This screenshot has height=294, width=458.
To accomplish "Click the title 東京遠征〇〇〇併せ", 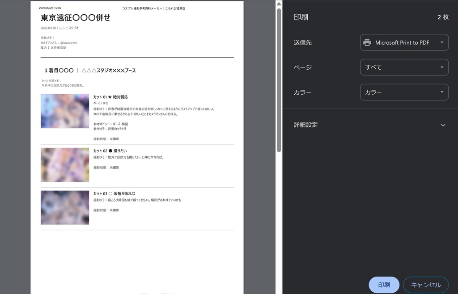I will tap(75, 18).
